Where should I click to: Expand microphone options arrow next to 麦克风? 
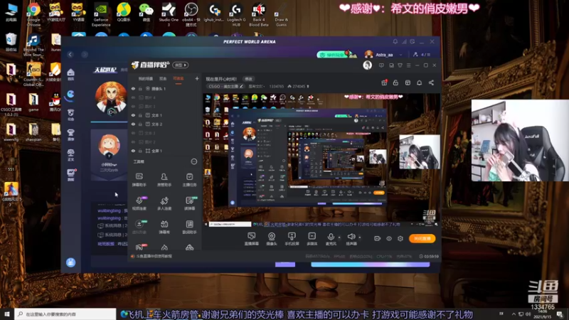339,238
